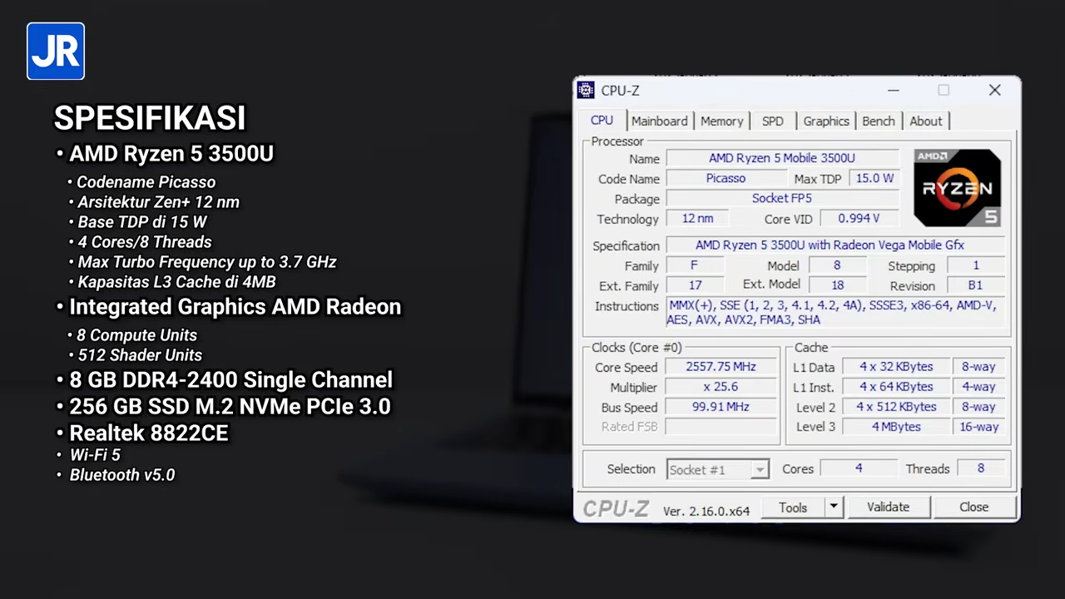Open the Graphics tab
1065x599 pixels.
tap(825, 121)
